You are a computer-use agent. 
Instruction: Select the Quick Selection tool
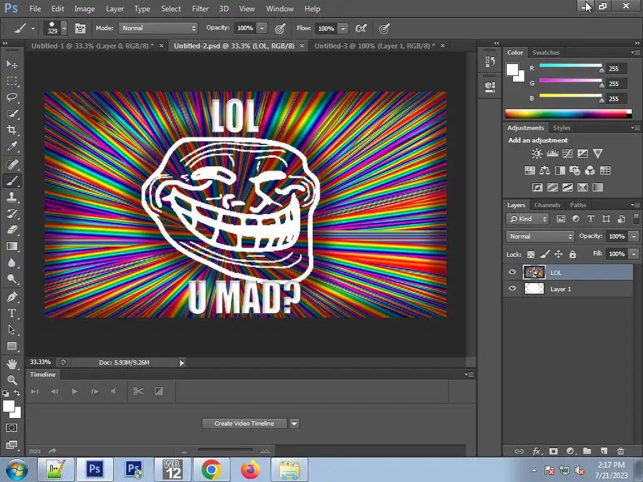point(12,114)
